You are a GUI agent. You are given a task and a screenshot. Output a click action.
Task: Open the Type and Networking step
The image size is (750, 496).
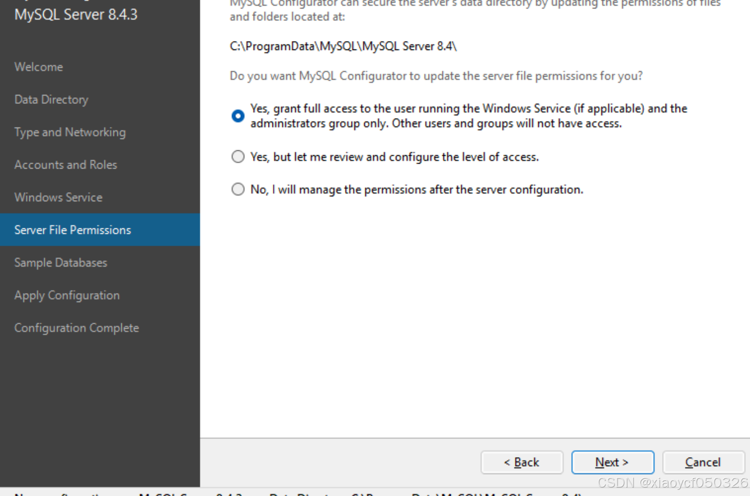[70, 132]
